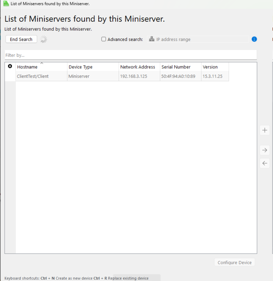
Task: Click the Serial Number column header
Action: tap(180, 67)
